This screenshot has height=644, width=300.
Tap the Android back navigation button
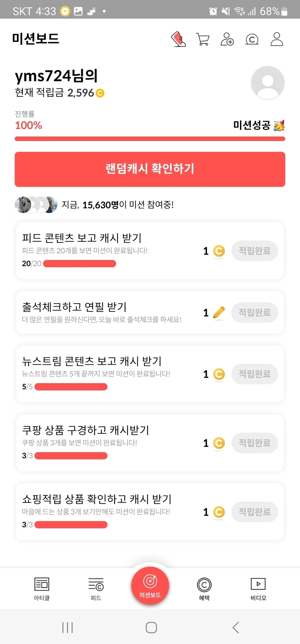[x=236, y=627]
